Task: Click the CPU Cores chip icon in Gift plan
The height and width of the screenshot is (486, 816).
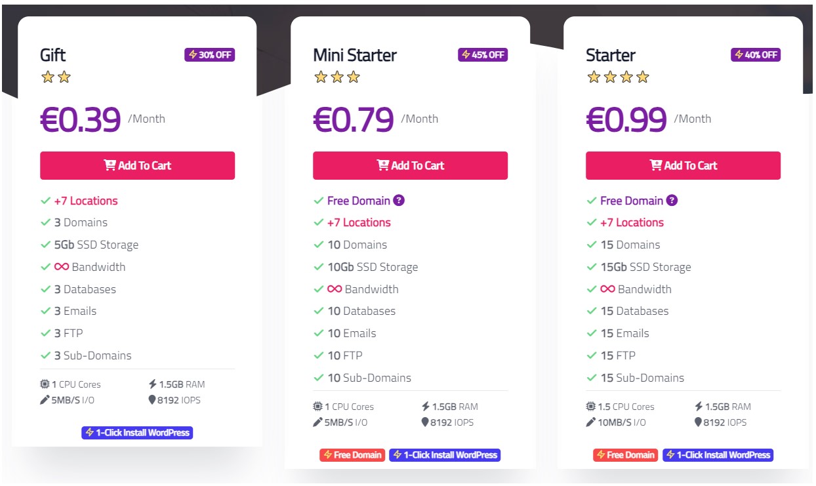Action: pos(45,384)
